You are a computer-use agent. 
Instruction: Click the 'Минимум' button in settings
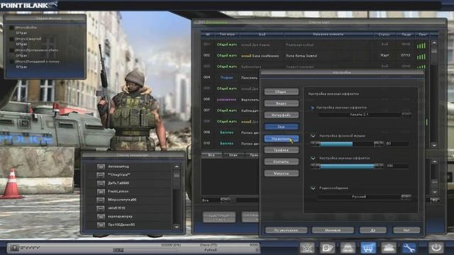point(333,230)
